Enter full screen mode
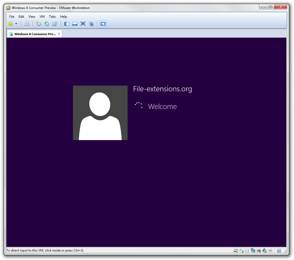This screenshot has height=260, width=294. pyautogui.click(x=83, y=24)
